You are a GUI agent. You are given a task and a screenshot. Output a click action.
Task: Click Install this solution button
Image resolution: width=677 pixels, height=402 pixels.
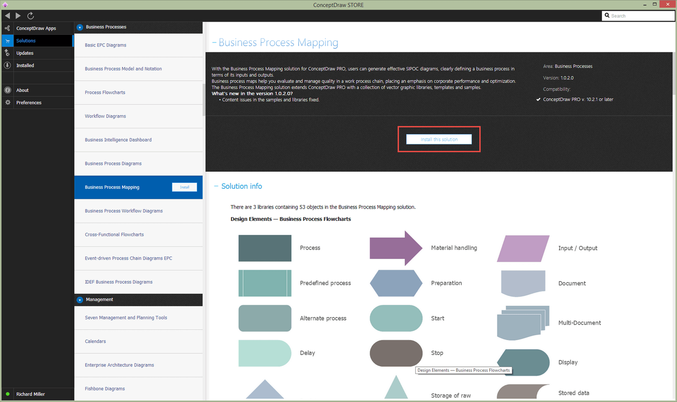click(x=439, y=139)
